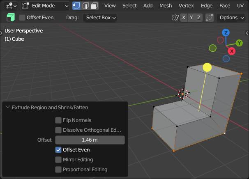Image resolution: width=249 pixels, height=179 pixels.
Task: Click the negative Z axis gizmo circle
Action: pyautogui.click(x=226, y=59)
